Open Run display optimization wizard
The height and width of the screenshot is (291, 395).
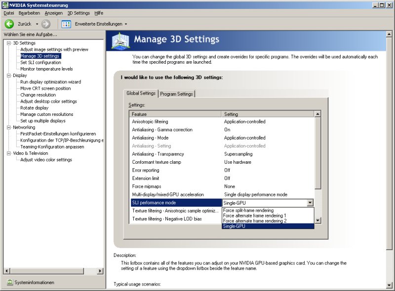tap(51, 82)
